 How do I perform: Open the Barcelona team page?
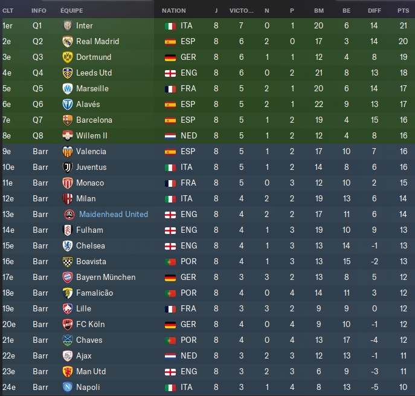click(94, 120)
